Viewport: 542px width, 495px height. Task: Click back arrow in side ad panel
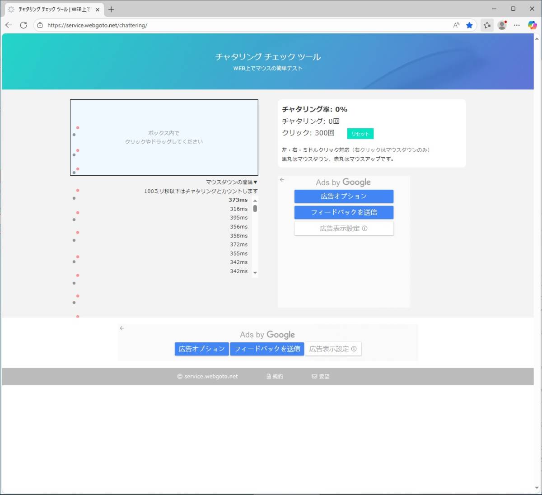pyautogui.click(x=282, y=180)
